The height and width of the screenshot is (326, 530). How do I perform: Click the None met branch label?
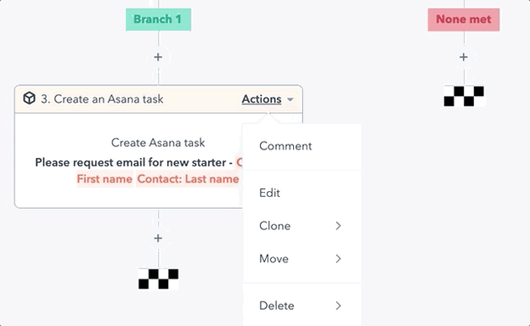(464, 20)
